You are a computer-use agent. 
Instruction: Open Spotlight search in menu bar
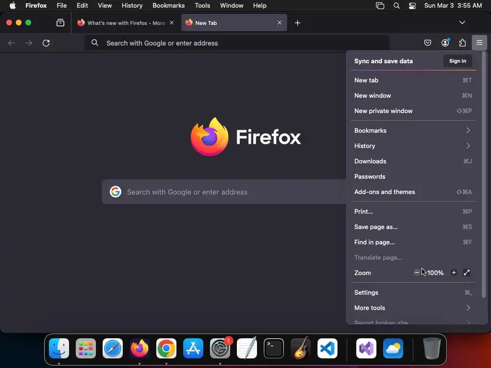(397, 6)
